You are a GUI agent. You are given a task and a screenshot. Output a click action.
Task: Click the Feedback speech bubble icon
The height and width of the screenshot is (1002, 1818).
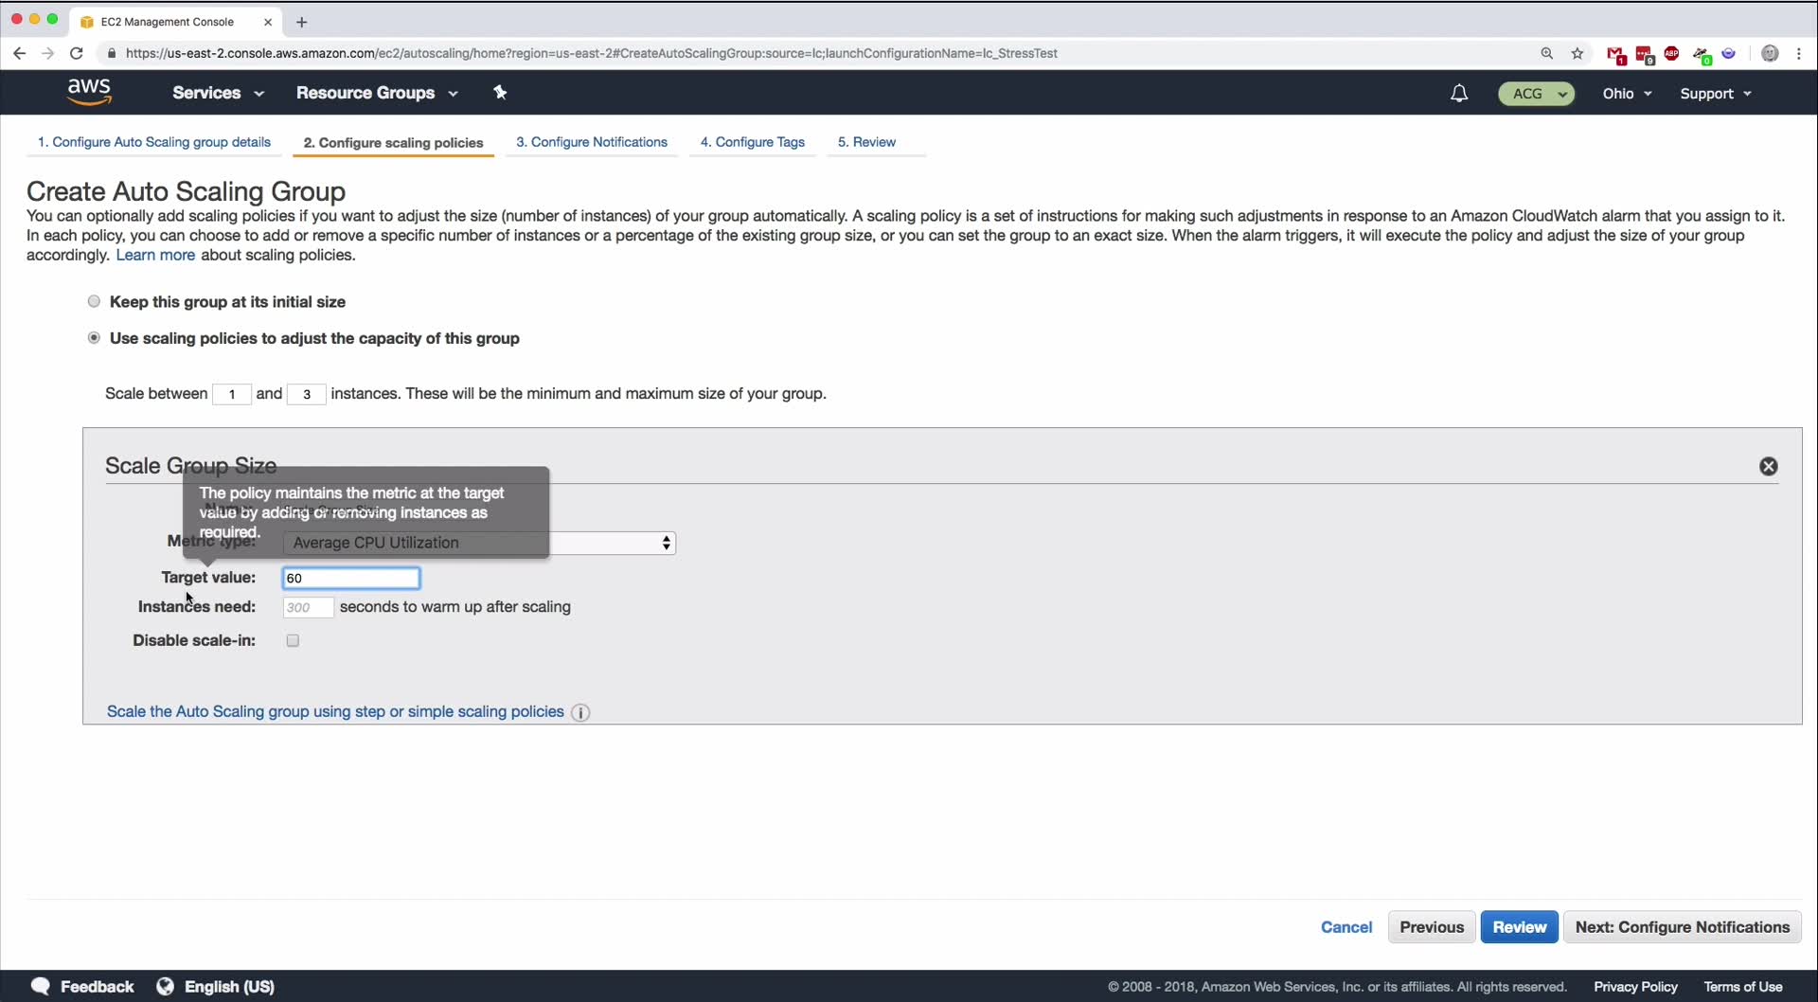(x=41, y=986)
